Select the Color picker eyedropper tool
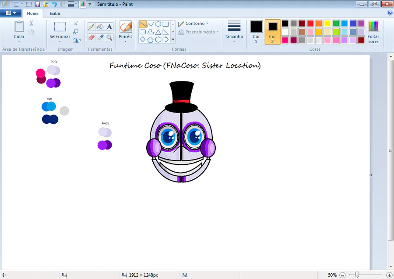Image resolution: width=394 pixels, height=279 pixels. coord(101,38)
